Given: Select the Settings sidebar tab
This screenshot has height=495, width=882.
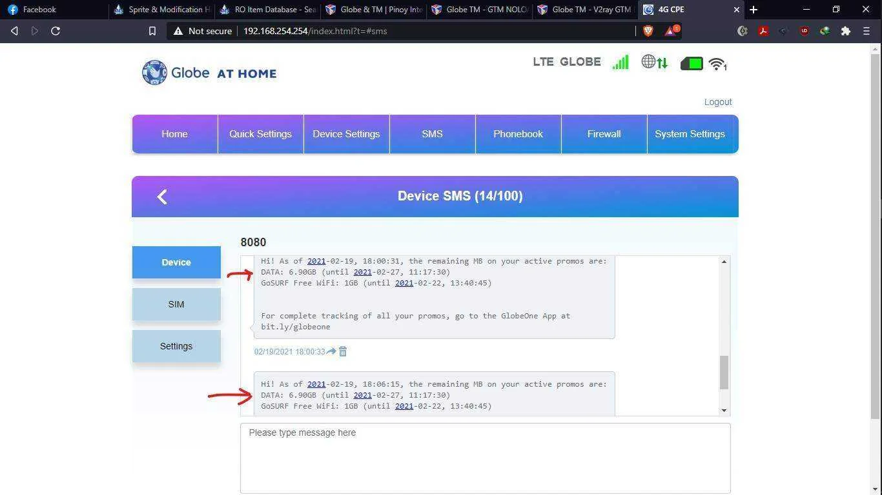Looking at the screenshot, I should (176, 346).
